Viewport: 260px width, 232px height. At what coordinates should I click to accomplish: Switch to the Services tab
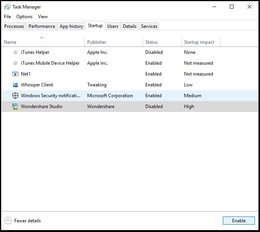149,26
